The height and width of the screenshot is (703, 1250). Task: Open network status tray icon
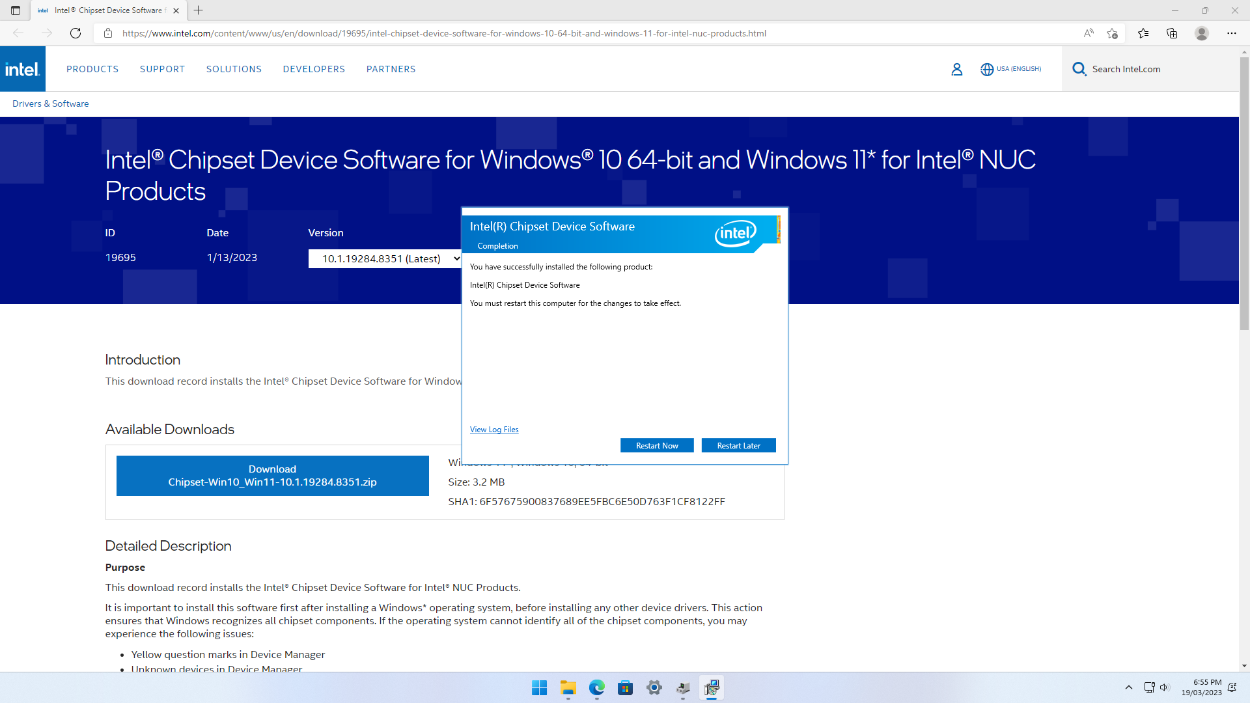1150,688
